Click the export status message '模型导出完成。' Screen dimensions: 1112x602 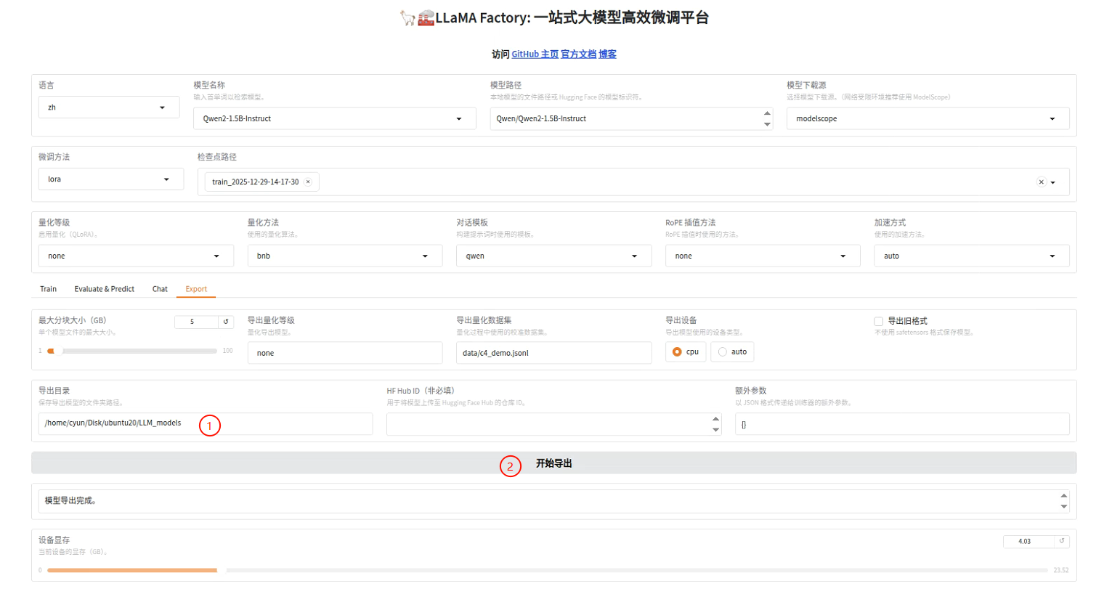tap(70, 500)
